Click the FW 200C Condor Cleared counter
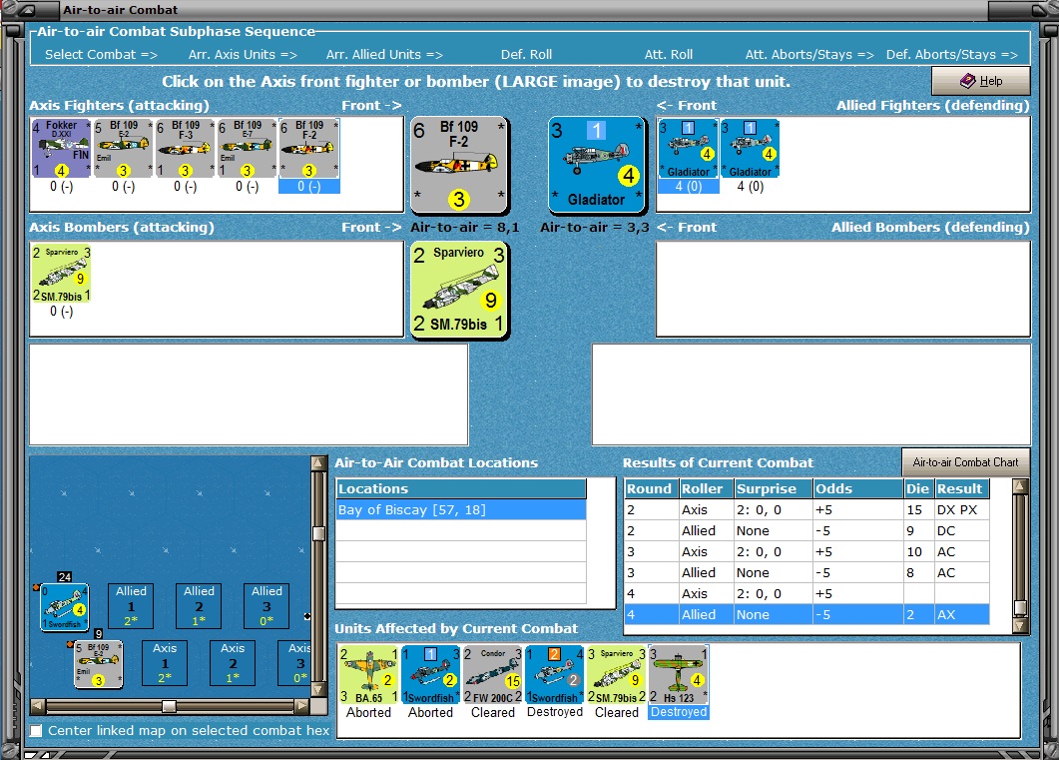1059x760 pixels. [x=492, y=675]
